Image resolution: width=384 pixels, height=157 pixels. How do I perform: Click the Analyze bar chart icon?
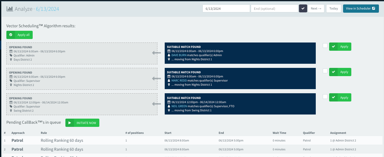[10, 9]
